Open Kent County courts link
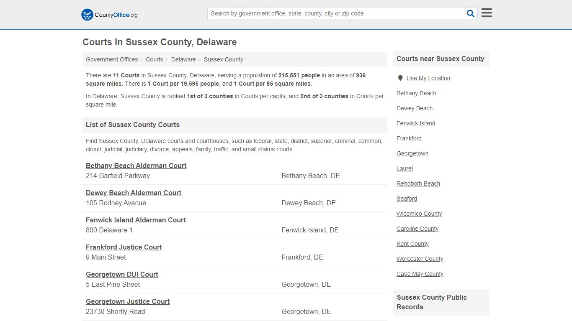Viewport: 572px width, 321px height. 412,244
